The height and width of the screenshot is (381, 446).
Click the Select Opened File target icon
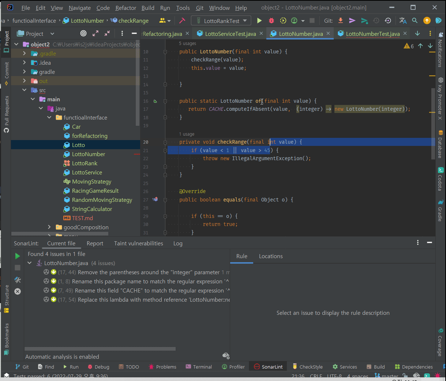(x=83, y=34)
